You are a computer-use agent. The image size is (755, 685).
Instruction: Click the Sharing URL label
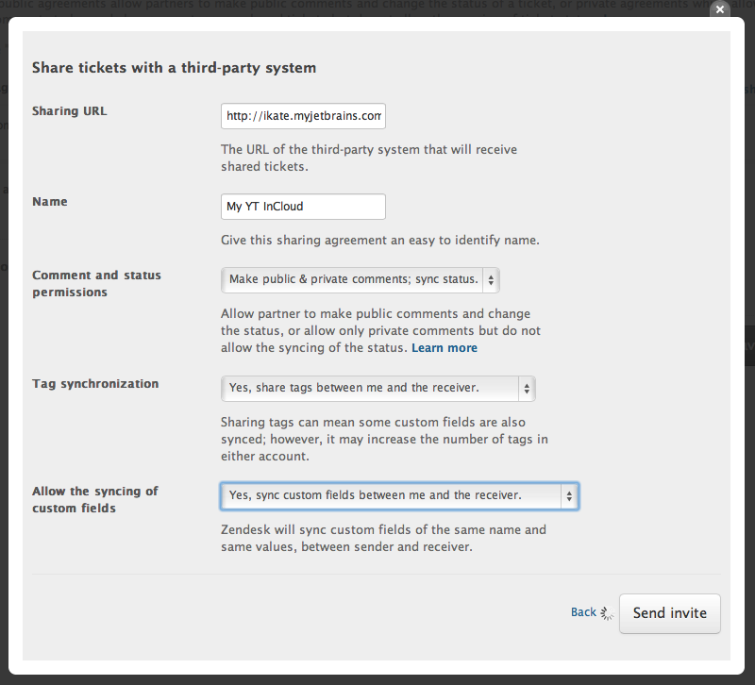coord(70,111)
